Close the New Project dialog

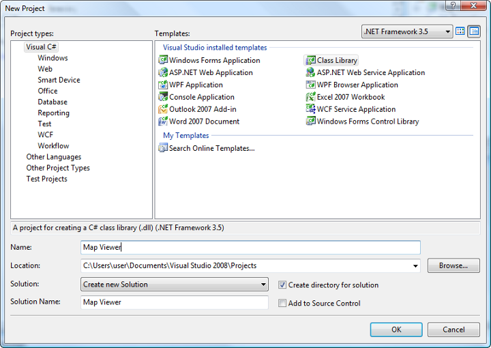[474, 5]
